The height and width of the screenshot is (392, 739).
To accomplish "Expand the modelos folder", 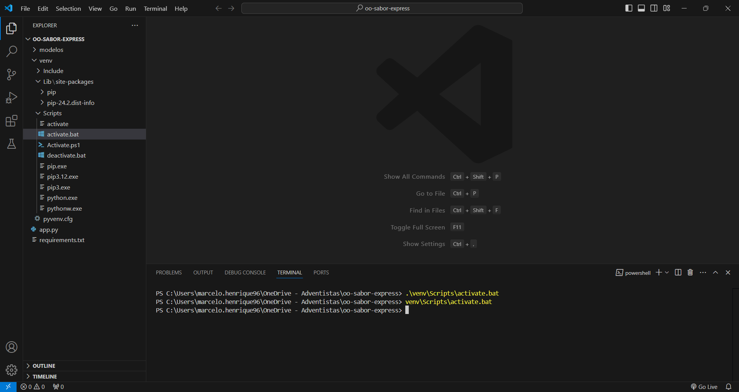I will click(x=85, y=50).
